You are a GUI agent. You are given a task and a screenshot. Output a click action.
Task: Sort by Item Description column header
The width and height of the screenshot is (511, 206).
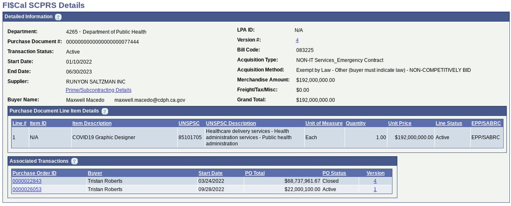[x=92, y=123]
